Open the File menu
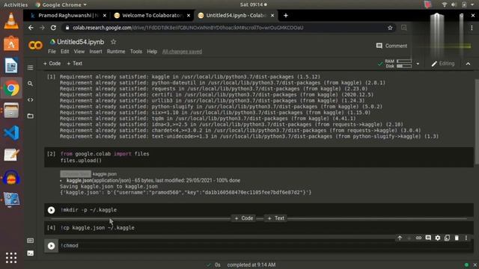 [52, 52]
